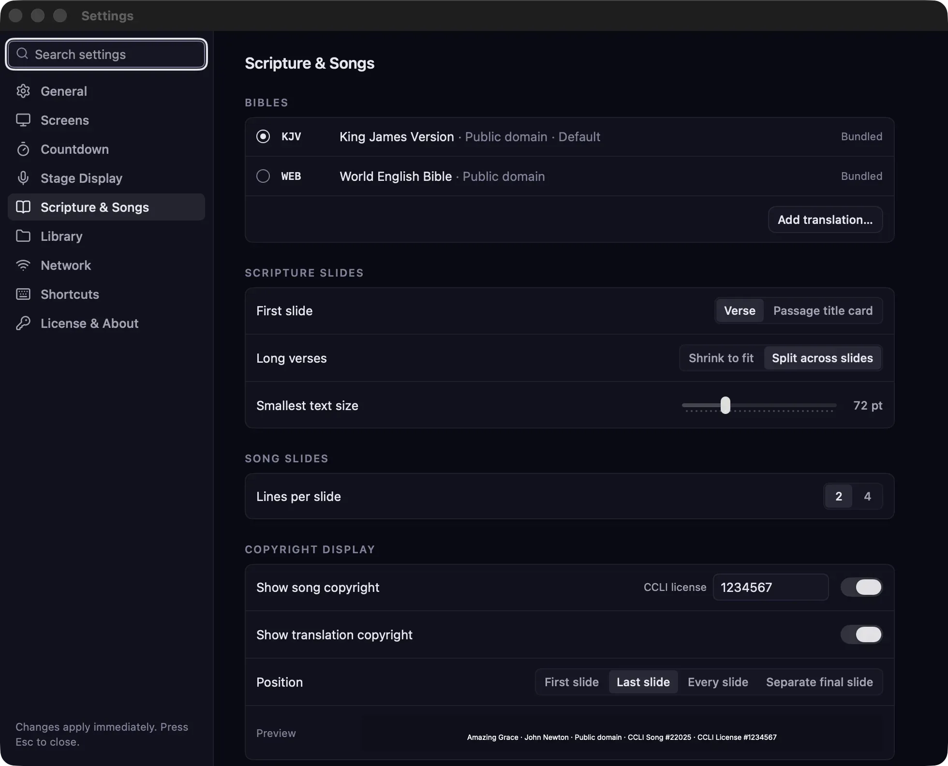Click the License & About key icon
948x766 pixels.
click(23, 323)
